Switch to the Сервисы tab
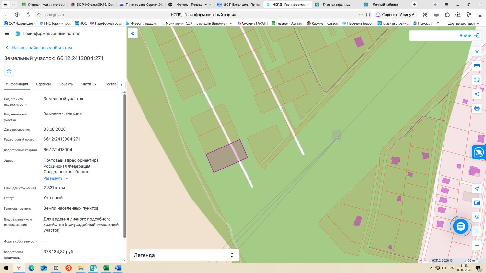 click(x=43, y=84)
